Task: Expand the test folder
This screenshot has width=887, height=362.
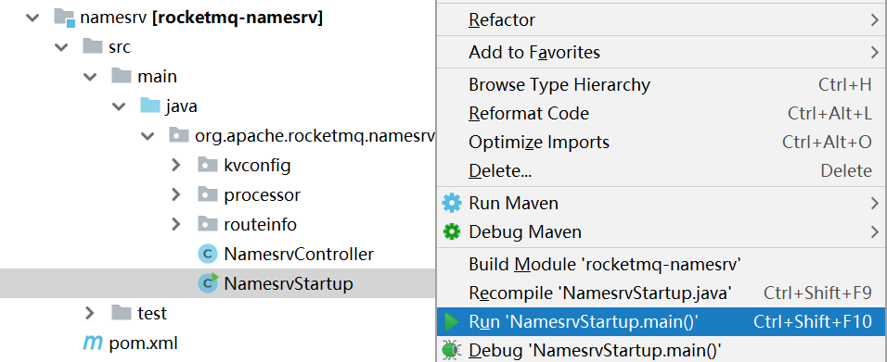Action: tap(90, 312)
